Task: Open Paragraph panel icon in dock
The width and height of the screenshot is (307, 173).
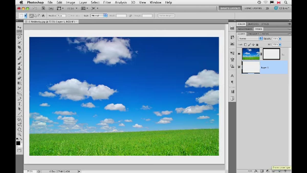Action: pos(232,82)
